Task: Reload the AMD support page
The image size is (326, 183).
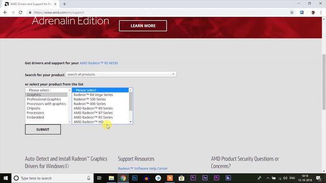Action: (20, 12)
